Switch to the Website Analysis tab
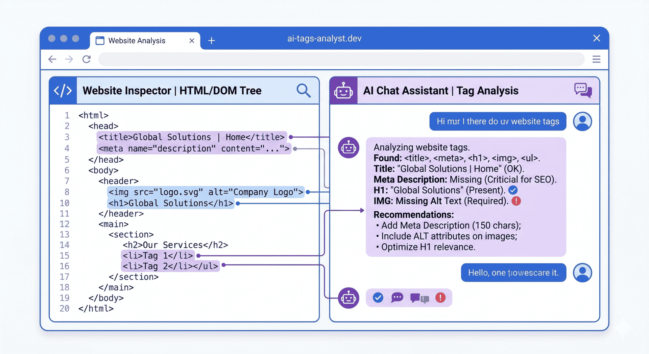649x354 pixels. [137, 41]
